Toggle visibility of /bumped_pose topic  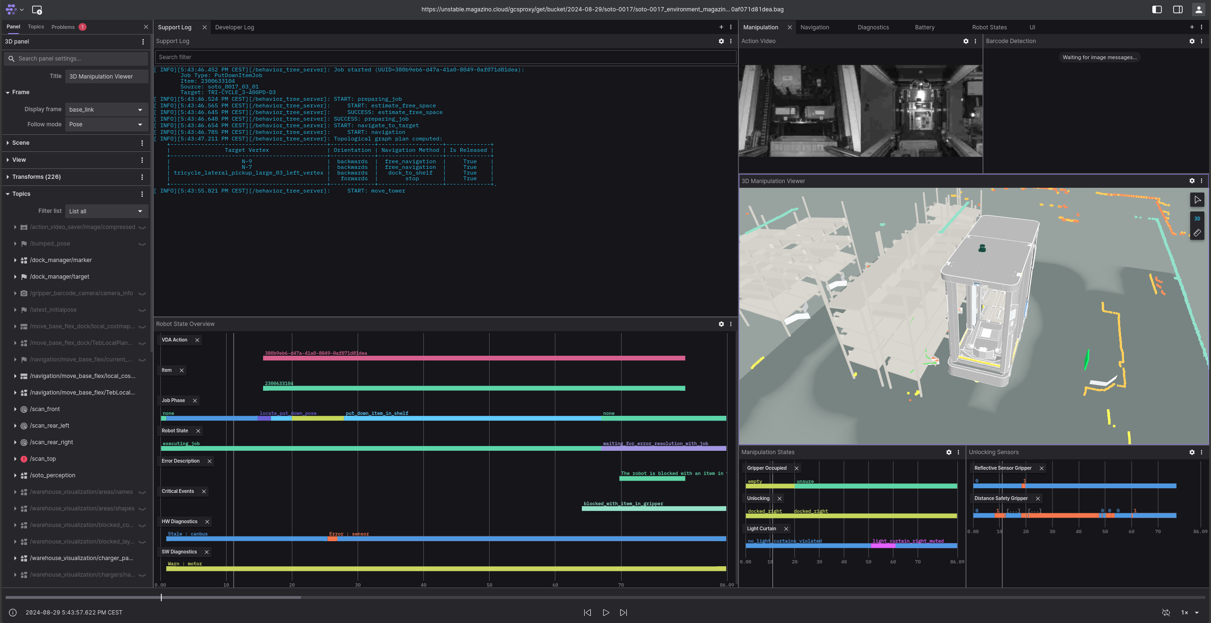142,244
